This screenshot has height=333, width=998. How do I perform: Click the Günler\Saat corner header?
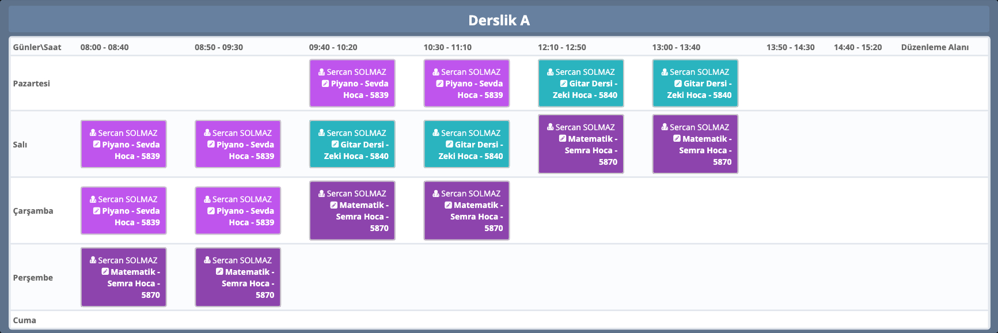click(x=37, y=47)
